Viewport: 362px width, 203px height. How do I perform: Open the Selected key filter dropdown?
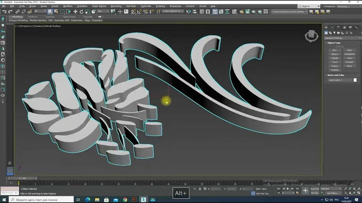click(331, 189)
